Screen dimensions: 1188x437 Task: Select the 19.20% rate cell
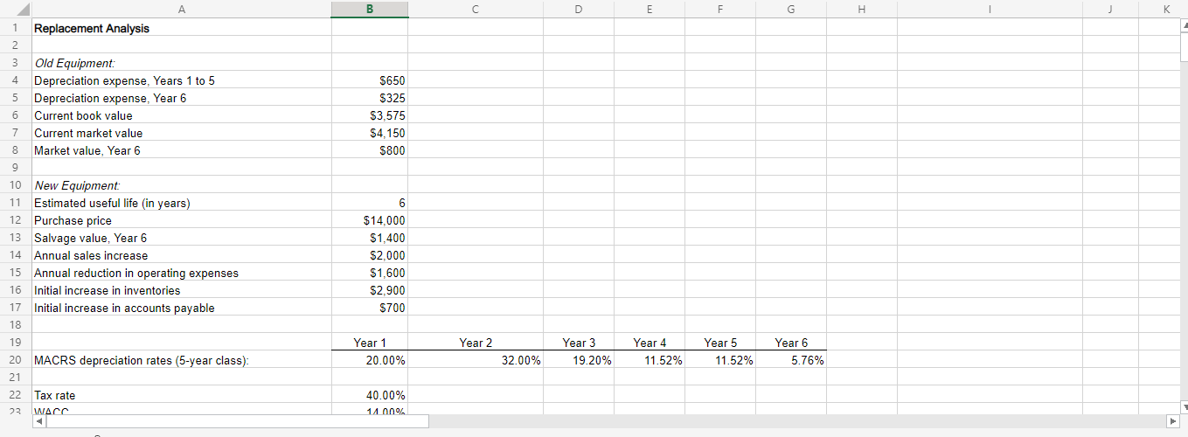(x=578, y=360)
